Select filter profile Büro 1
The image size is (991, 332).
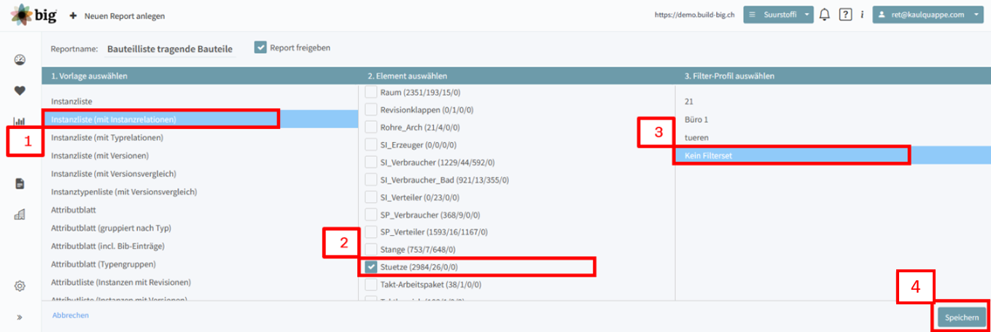pyautogui.click(x=833, y=119)
